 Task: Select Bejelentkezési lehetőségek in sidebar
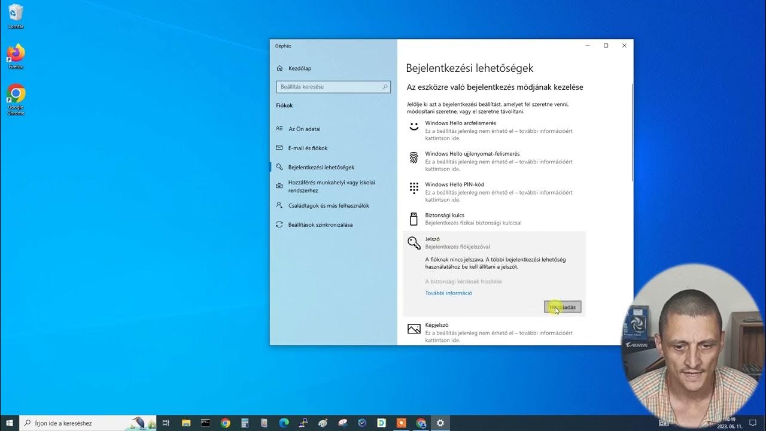pos(321,167)
